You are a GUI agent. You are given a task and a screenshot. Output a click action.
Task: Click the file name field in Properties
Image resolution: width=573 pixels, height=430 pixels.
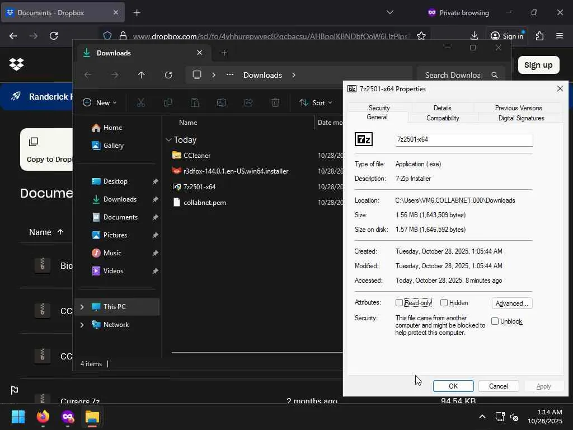464,139
